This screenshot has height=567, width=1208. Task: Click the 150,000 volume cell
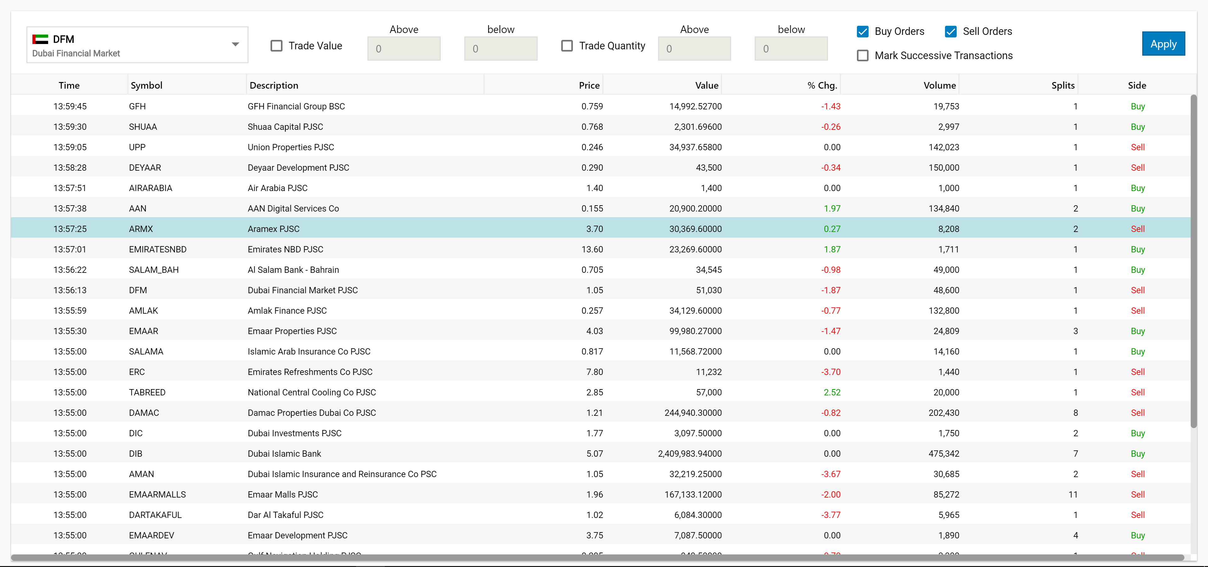[x=943, y=168]
